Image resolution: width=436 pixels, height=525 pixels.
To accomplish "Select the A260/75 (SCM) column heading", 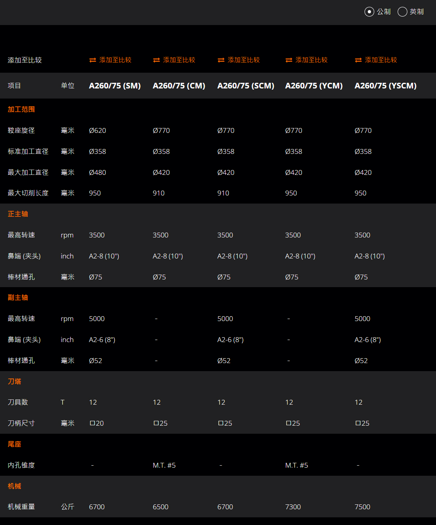I will pyautogui.click(x=245, y=86).
